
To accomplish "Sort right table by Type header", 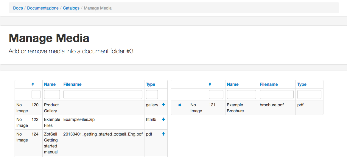I will tap(302, 84).
